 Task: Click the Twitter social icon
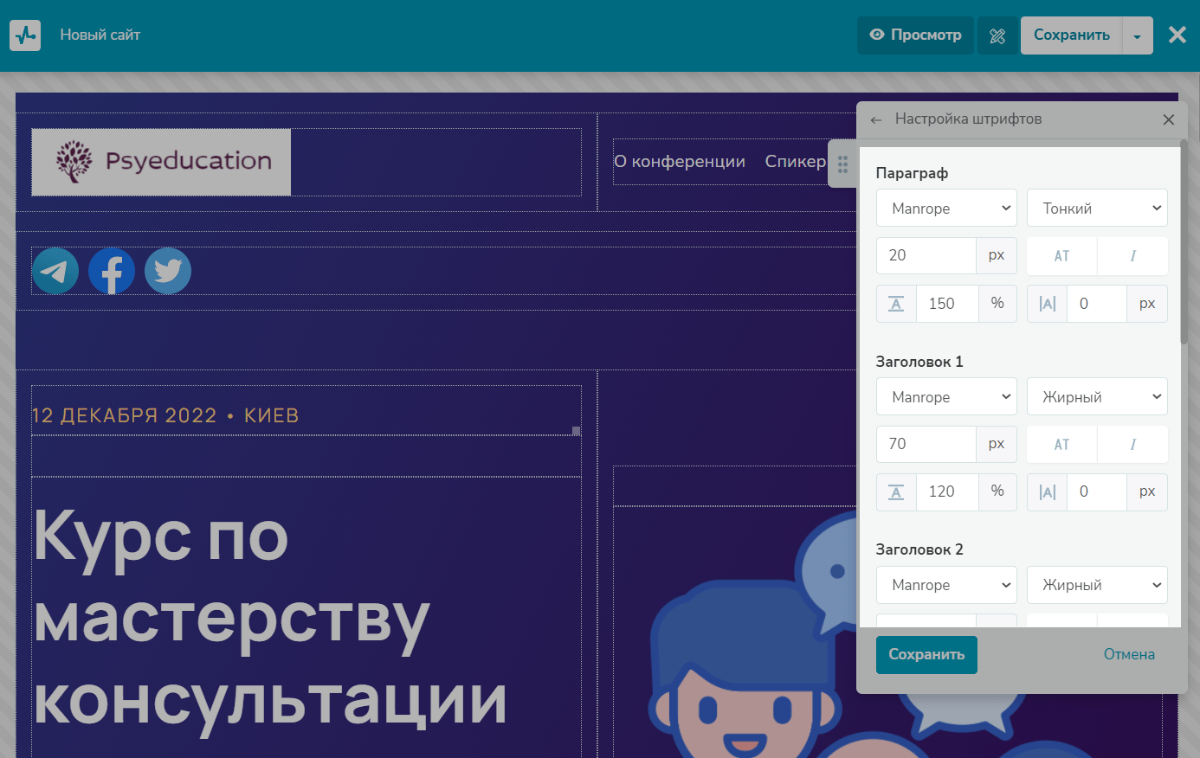[168, 271]
